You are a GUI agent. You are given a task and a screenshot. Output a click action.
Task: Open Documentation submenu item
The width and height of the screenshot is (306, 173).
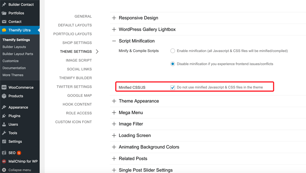pyautogui.click(x=14, y=68)
